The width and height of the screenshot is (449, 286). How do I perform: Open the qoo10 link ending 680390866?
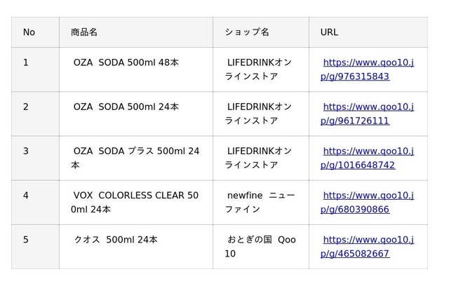pyautogui.click(x=368, y=203)
